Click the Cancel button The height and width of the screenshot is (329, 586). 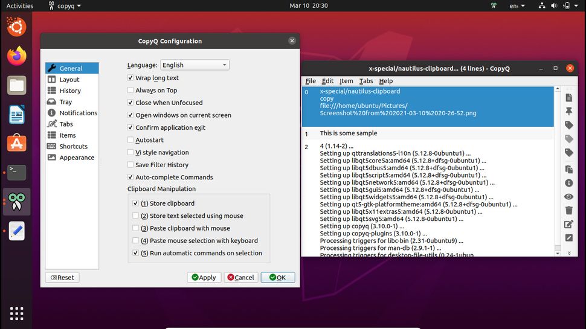(241, 278)
